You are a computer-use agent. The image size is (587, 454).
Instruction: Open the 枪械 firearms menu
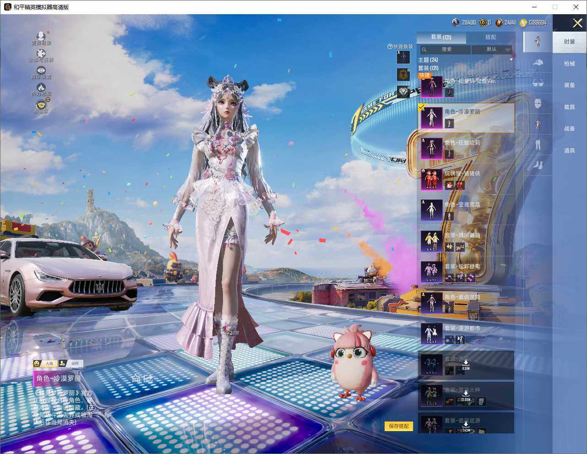[x=570, y=64]
